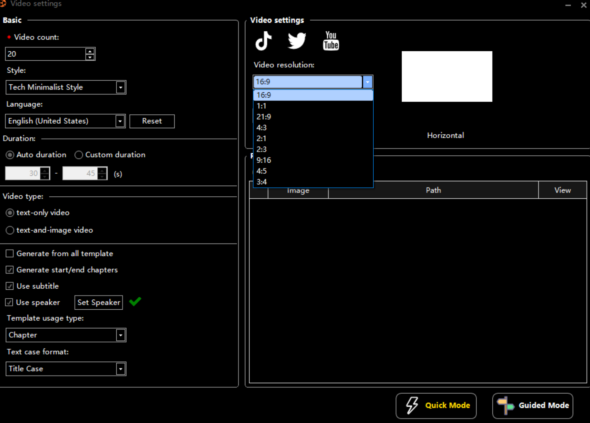The image size is (590, 423).
Task: Choose 9:16 resolution option
Action: click(313, 160)
